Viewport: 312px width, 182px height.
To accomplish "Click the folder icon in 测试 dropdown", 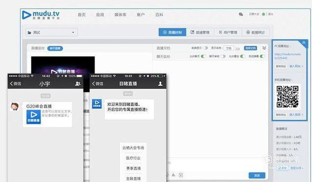I will tap(29, 32).
